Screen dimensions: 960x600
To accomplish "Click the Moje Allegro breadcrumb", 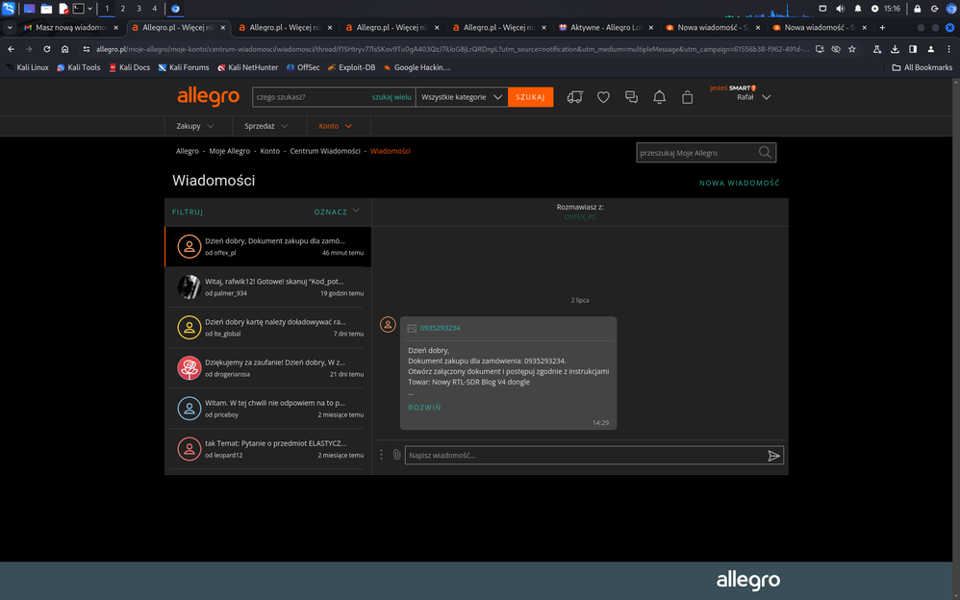I will click(x=230, y=151).
